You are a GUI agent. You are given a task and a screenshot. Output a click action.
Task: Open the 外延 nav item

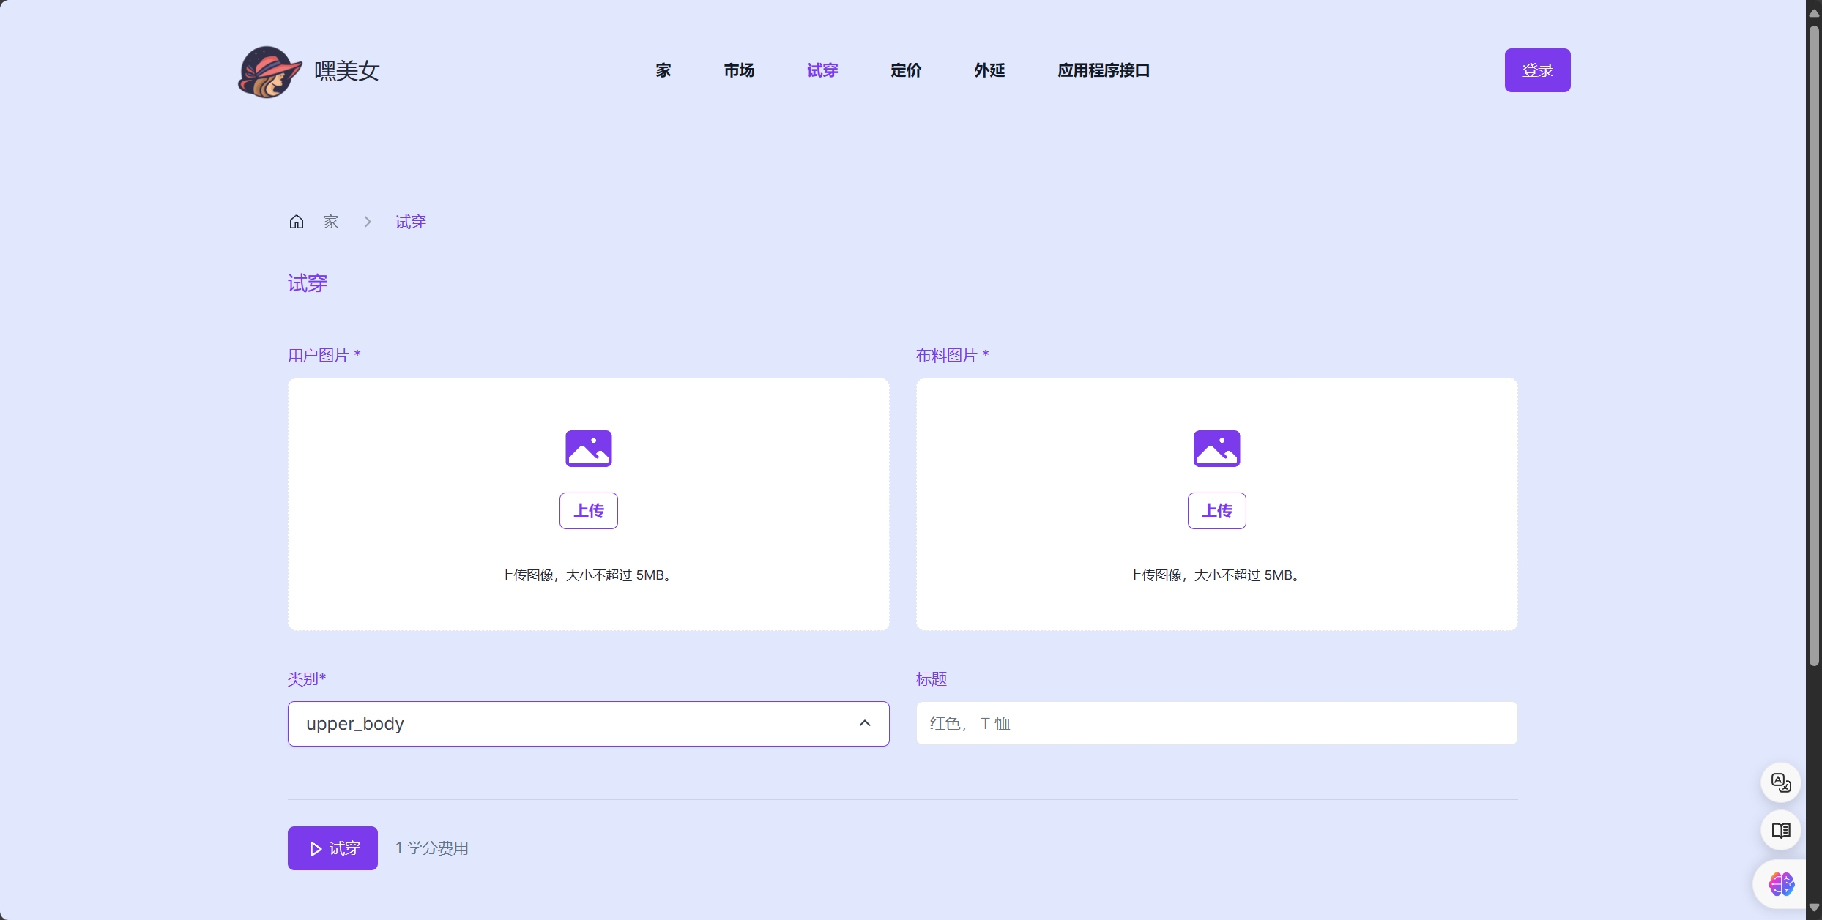tap(989, 70)
